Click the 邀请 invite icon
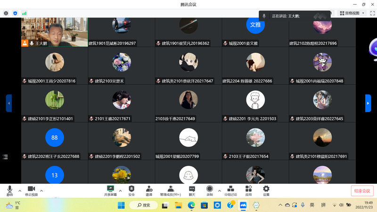This screenshot has height=212, width=377. 149,190
